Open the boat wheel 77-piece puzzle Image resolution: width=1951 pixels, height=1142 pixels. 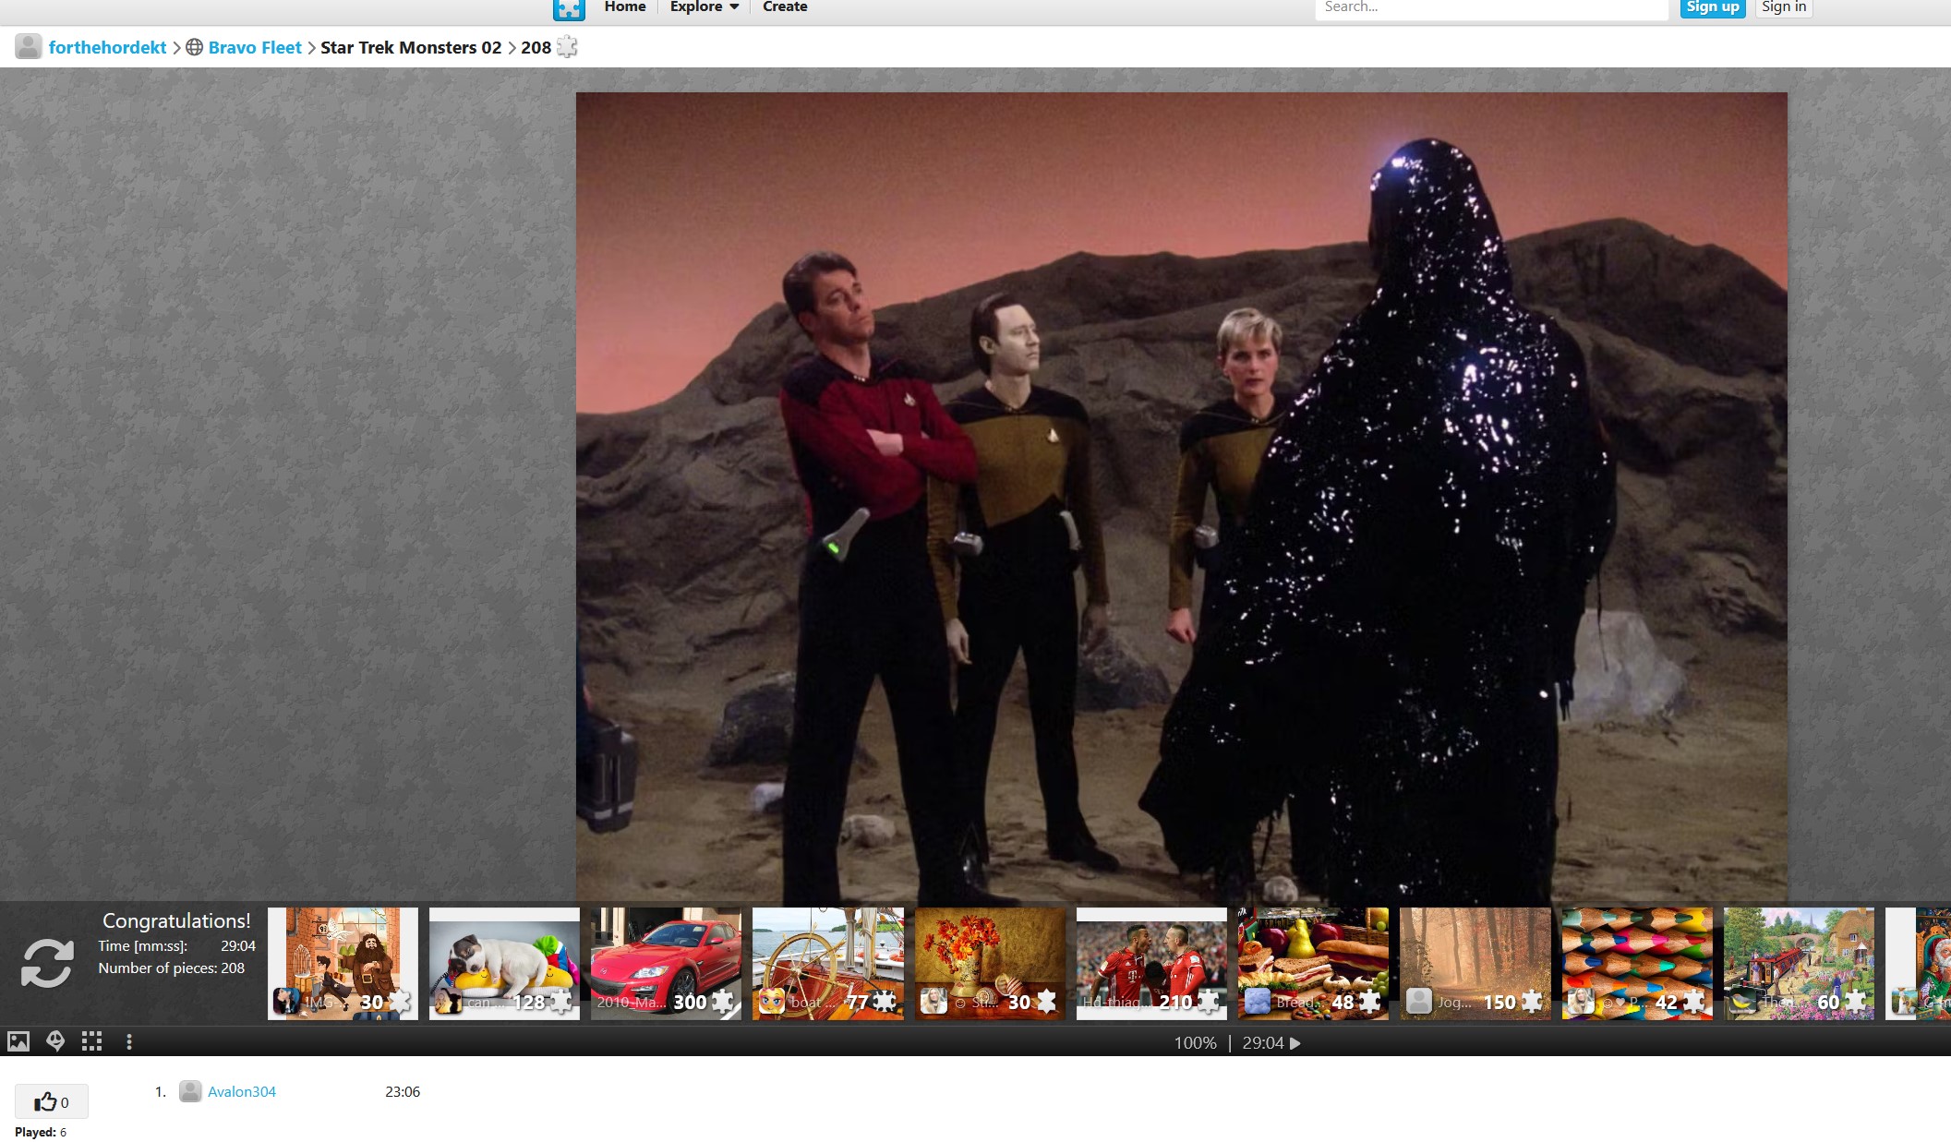pos(827,963)
